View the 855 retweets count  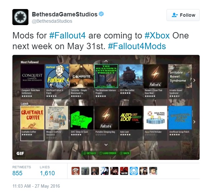pos(17,173)
